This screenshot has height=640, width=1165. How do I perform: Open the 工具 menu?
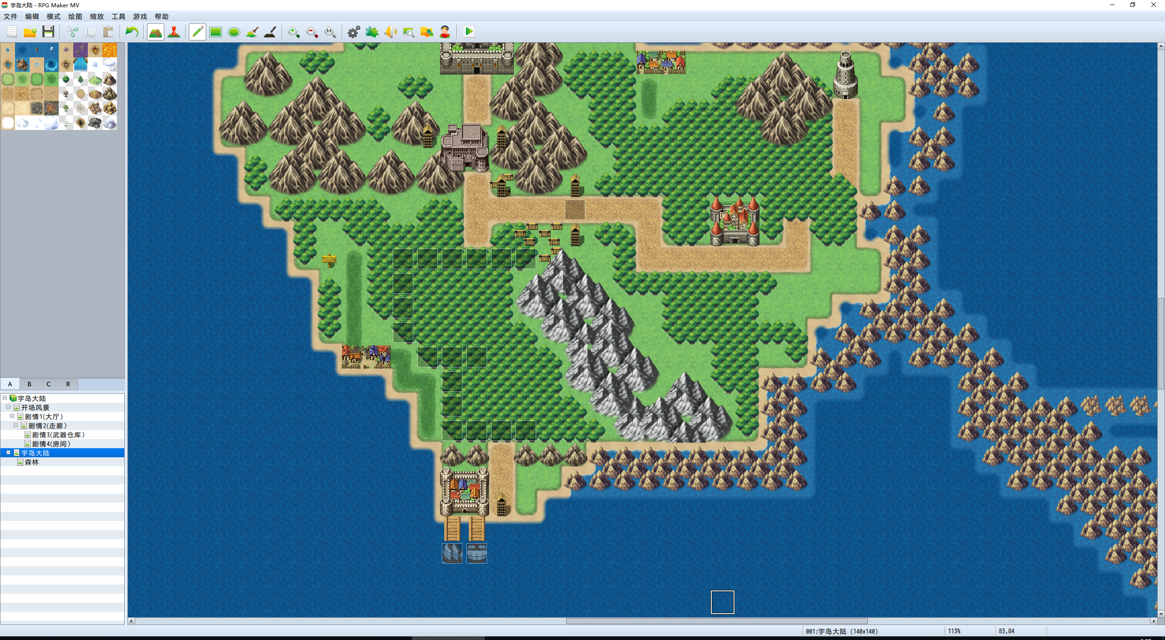click(118, 16)
